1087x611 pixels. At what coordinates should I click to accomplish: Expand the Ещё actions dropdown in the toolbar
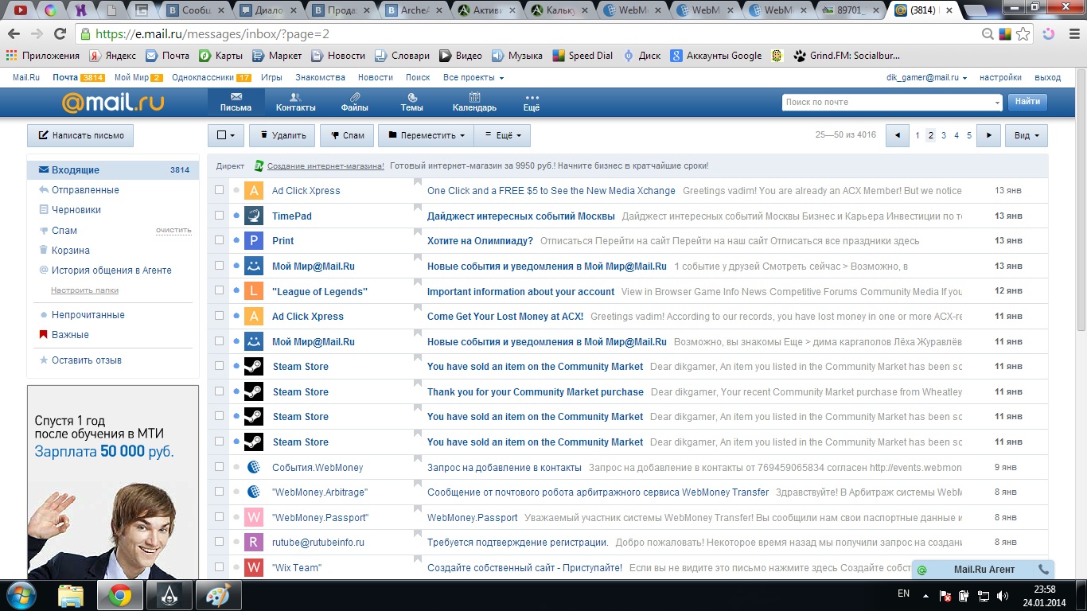502,135
